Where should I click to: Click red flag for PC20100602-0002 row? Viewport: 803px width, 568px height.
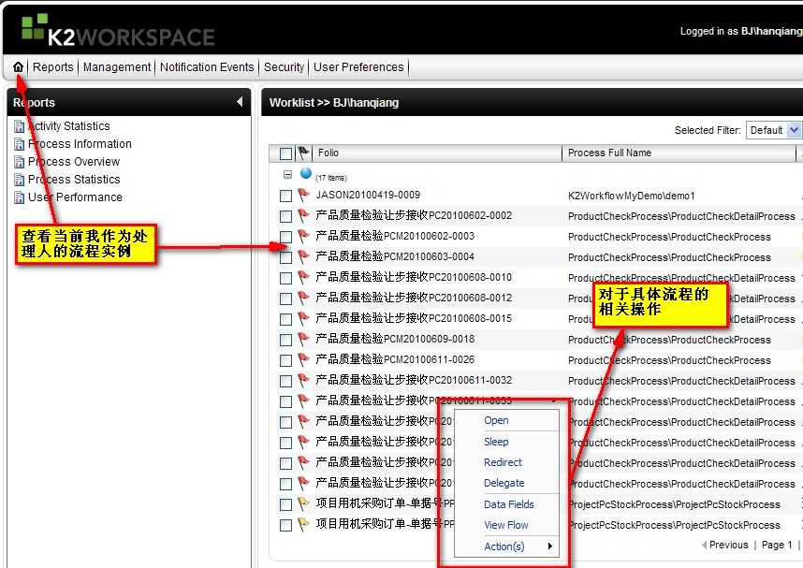click(x=303, y=215)
